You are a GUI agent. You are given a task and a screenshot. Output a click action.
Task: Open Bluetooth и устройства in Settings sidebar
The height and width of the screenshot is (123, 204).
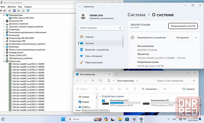point(100,50)
